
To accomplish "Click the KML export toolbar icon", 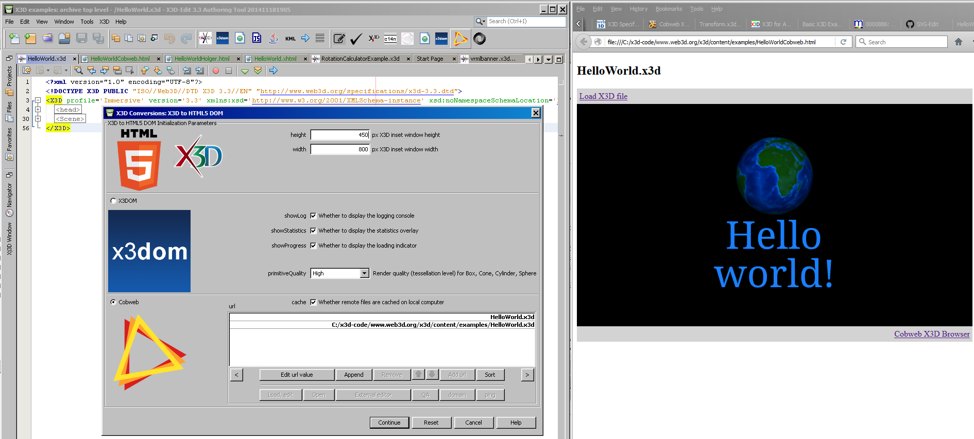I will click(x=291, y=39).
